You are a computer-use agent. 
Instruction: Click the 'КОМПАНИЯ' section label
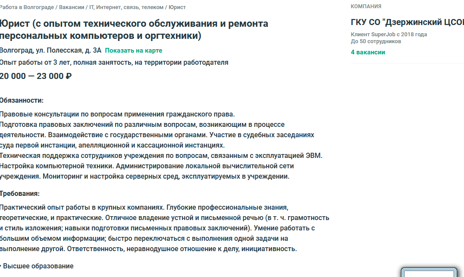point(366,6)
